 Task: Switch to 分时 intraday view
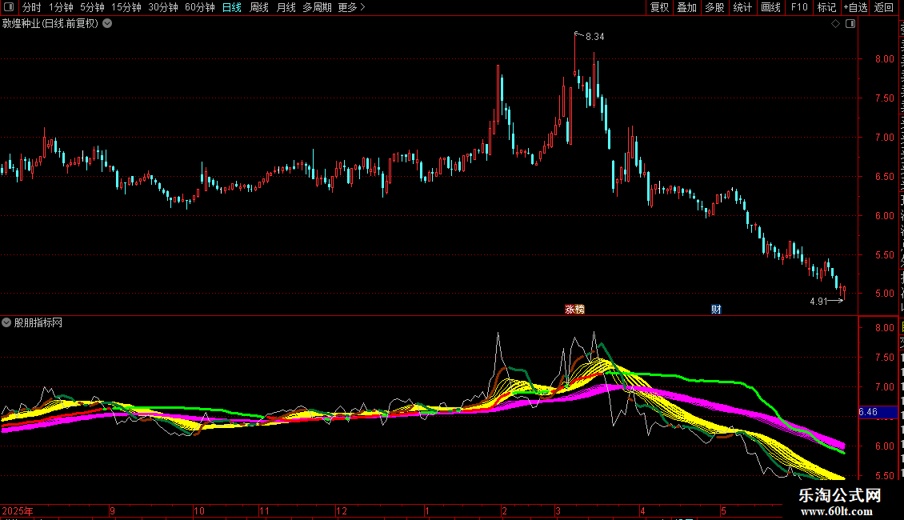coord(32,7)
